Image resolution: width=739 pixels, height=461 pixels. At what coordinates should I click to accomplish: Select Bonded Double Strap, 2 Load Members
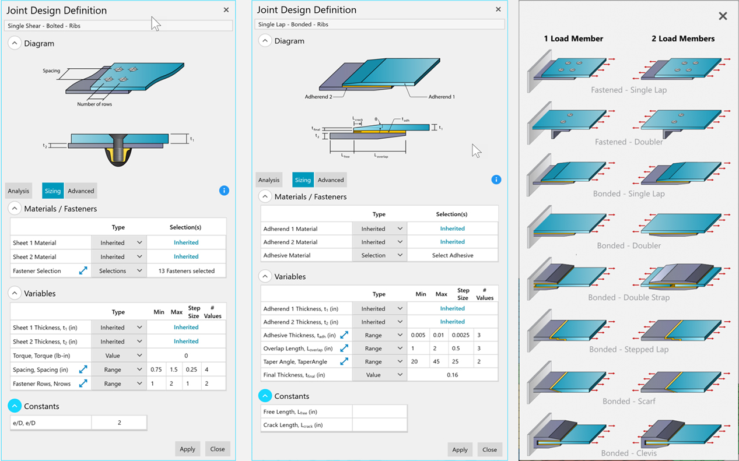click(681, 276)
